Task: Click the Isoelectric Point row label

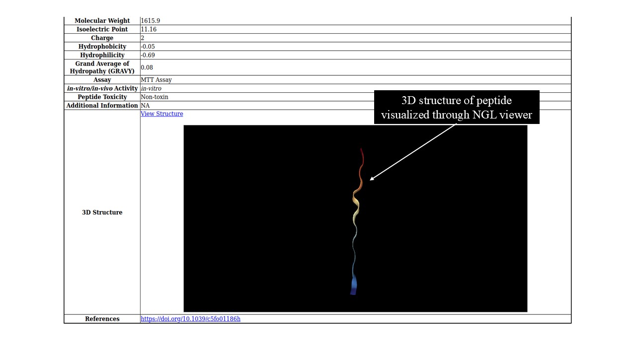Action: coord(102,29)
